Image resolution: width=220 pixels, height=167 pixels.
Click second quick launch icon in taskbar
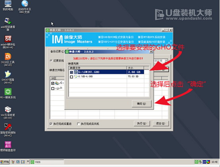(18, 162)
